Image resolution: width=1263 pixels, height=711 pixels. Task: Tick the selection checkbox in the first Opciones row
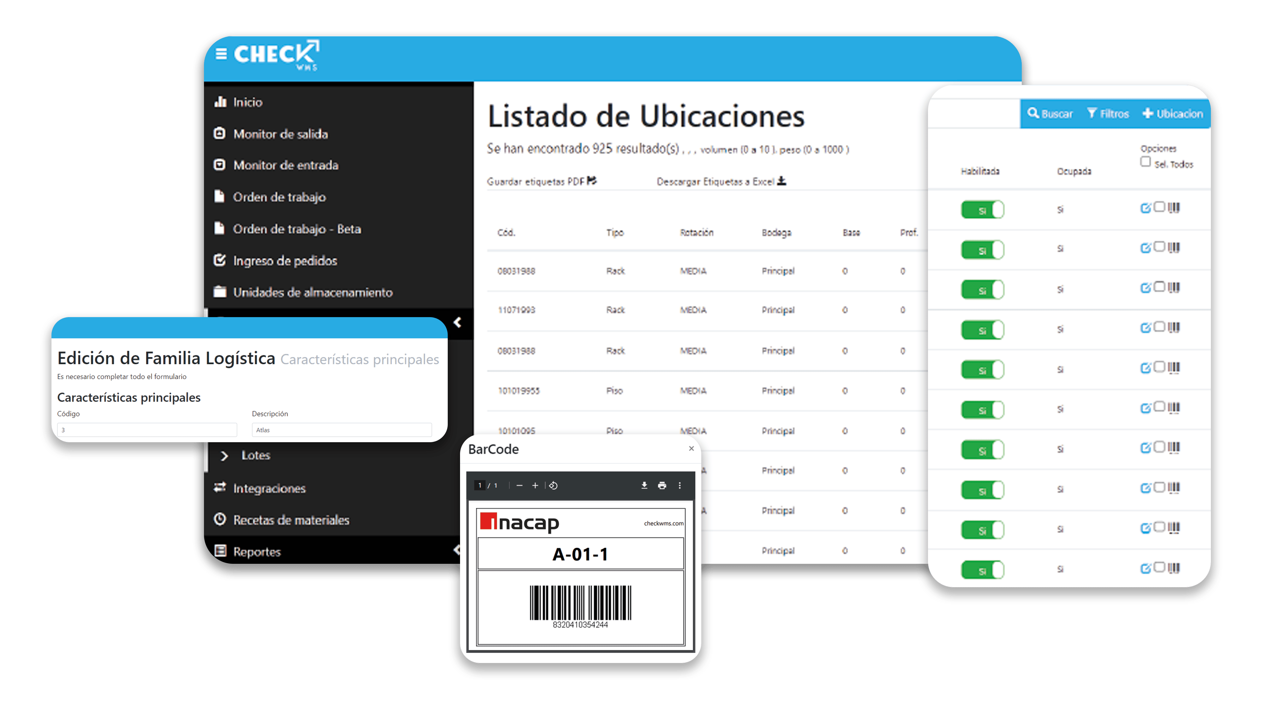pyautogui.click(x=1159, y=207)
